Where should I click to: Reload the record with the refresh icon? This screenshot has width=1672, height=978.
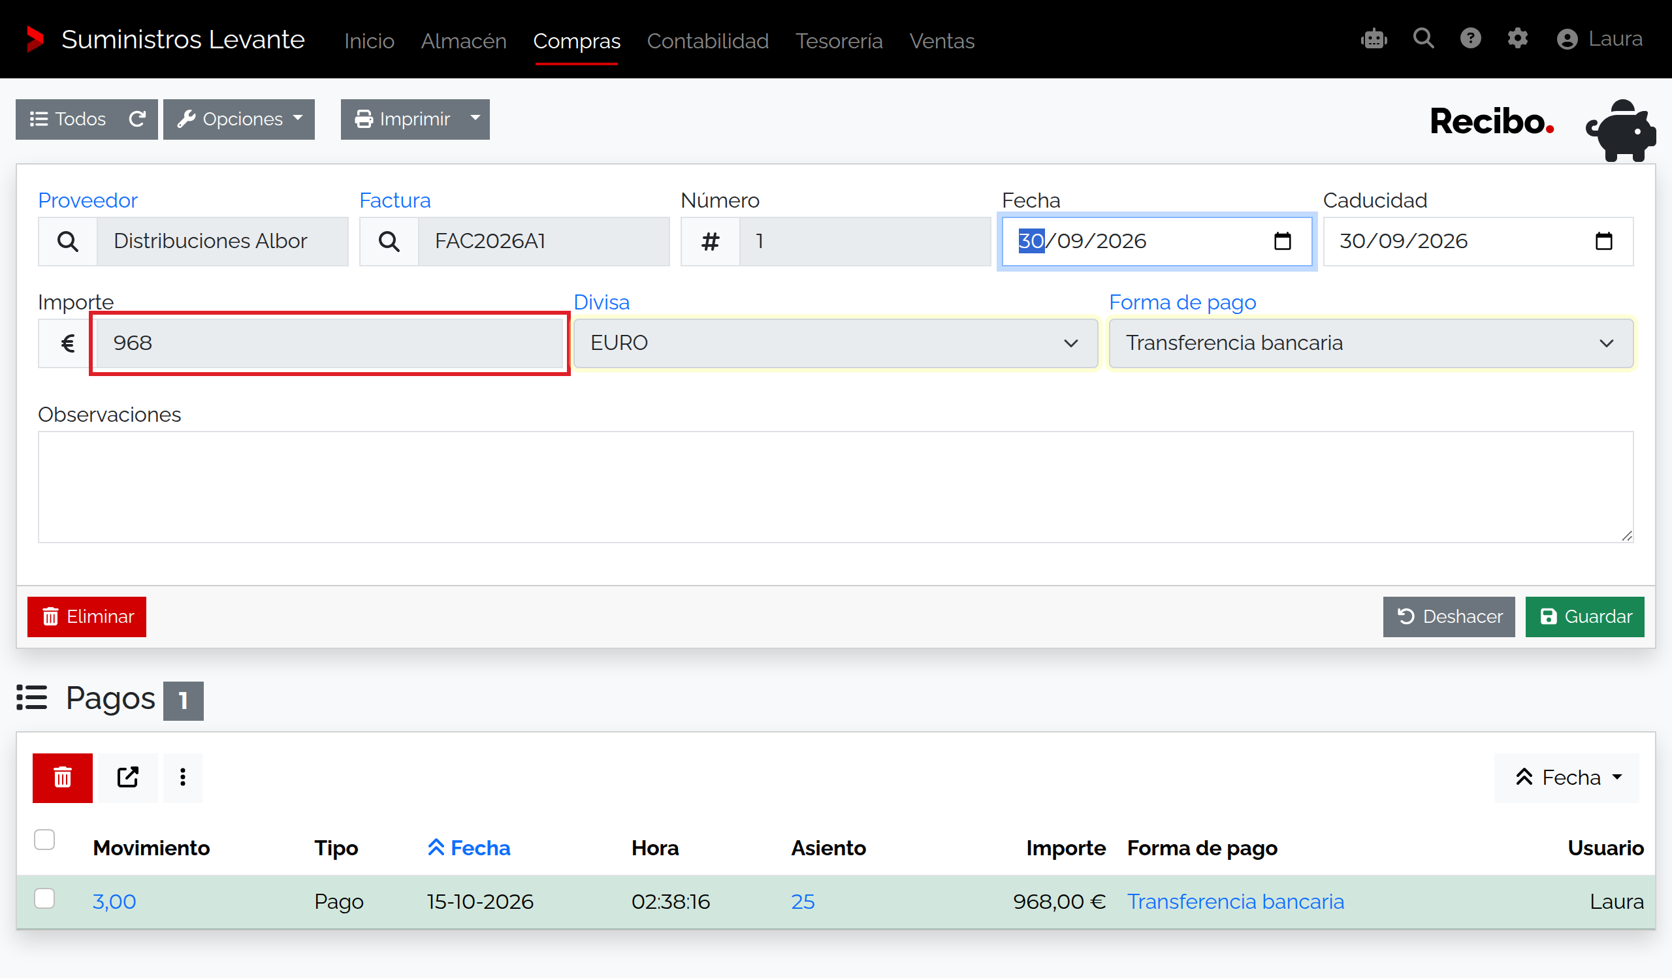(x=137, y=119)
